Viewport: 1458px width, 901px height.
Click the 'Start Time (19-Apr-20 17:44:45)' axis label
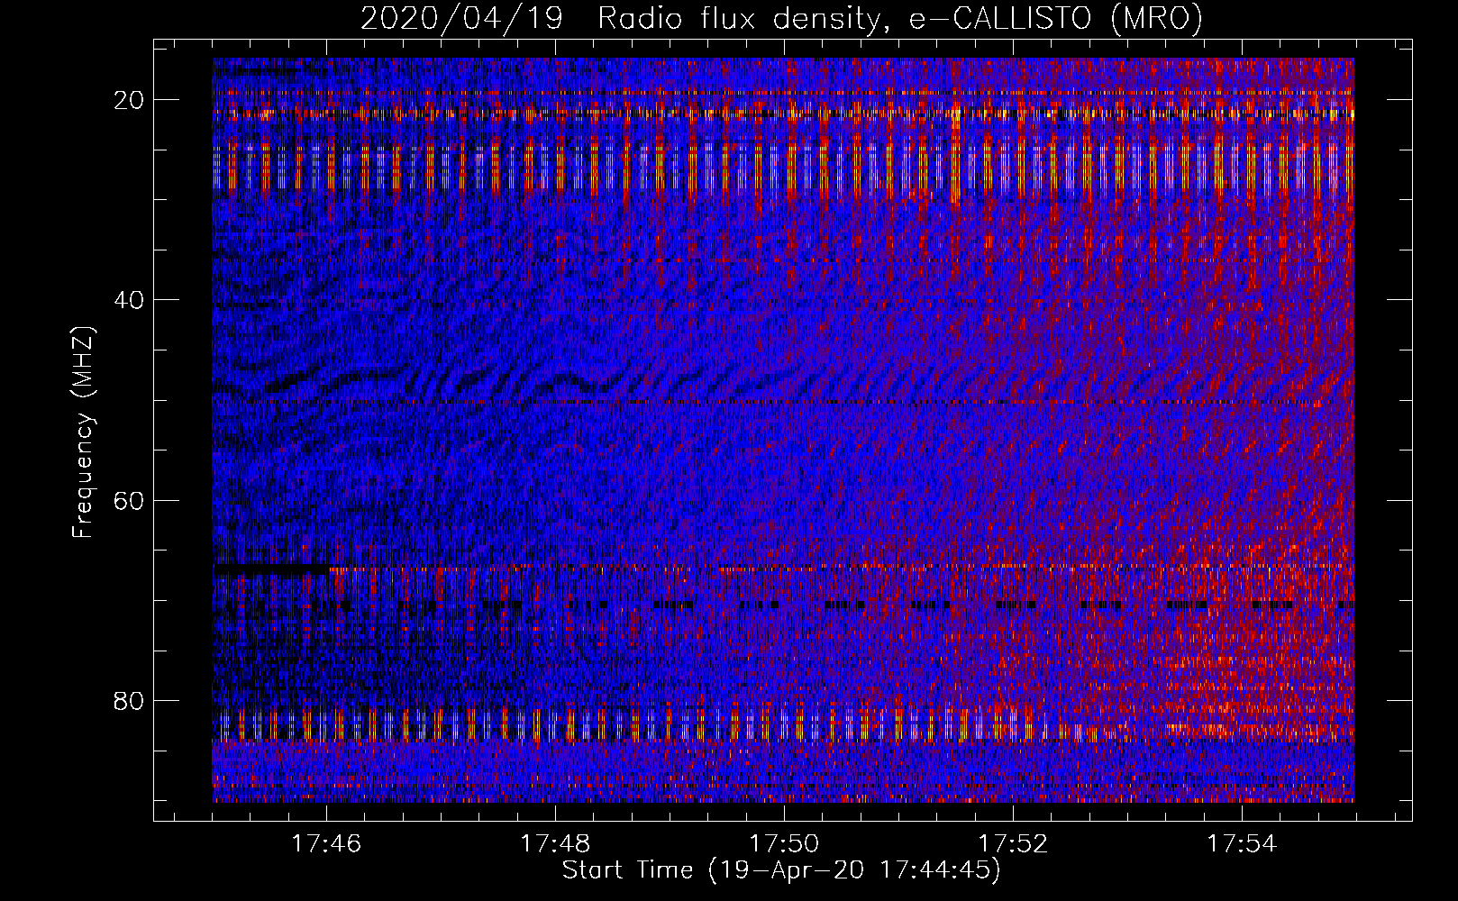[x=781, y=870]
